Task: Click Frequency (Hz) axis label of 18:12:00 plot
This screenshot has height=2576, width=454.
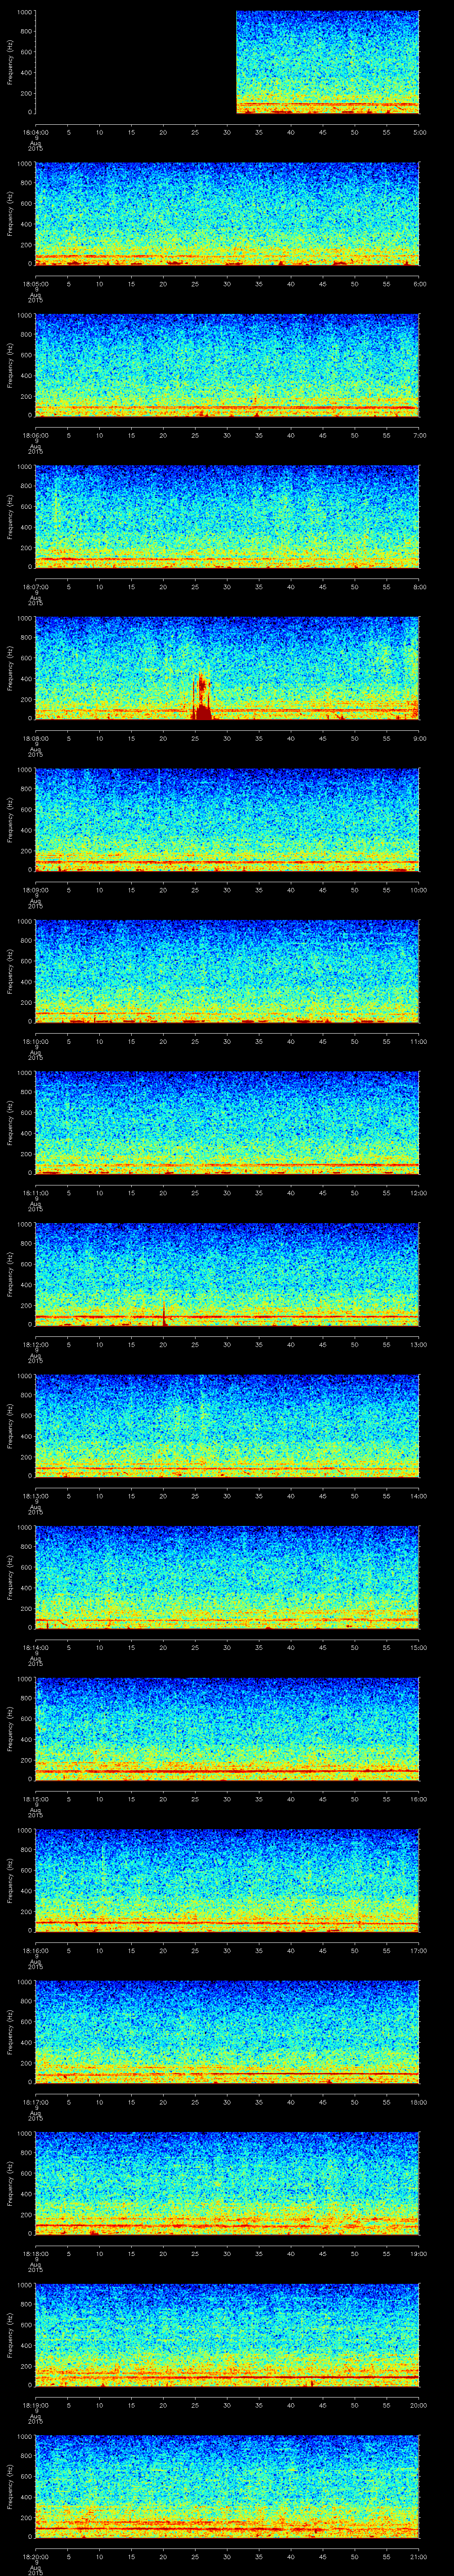Action: (x=10, y=1274)
